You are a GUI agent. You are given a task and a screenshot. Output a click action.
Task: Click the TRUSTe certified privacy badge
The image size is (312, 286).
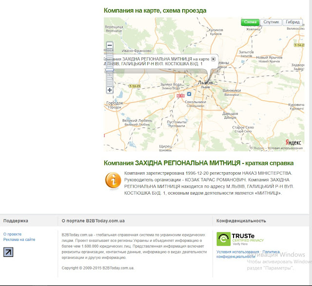[x=240, y=239]
